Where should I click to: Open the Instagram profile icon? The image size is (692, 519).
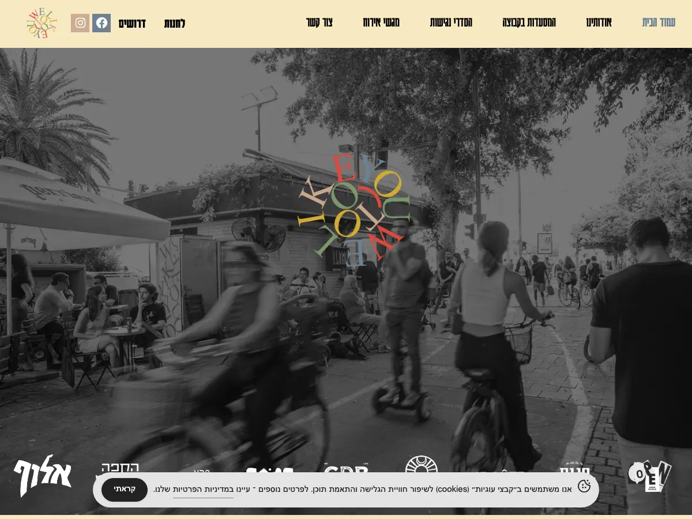click(x=80, y=23)
